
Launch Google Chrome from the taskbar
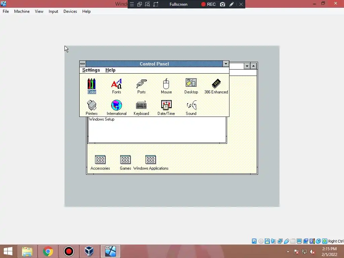(x=48, y=251)
